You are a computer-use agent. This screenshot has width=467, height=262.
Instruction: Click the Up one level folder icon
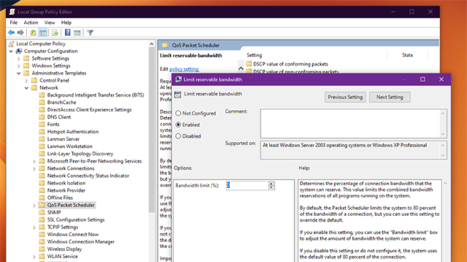point(33,33)
